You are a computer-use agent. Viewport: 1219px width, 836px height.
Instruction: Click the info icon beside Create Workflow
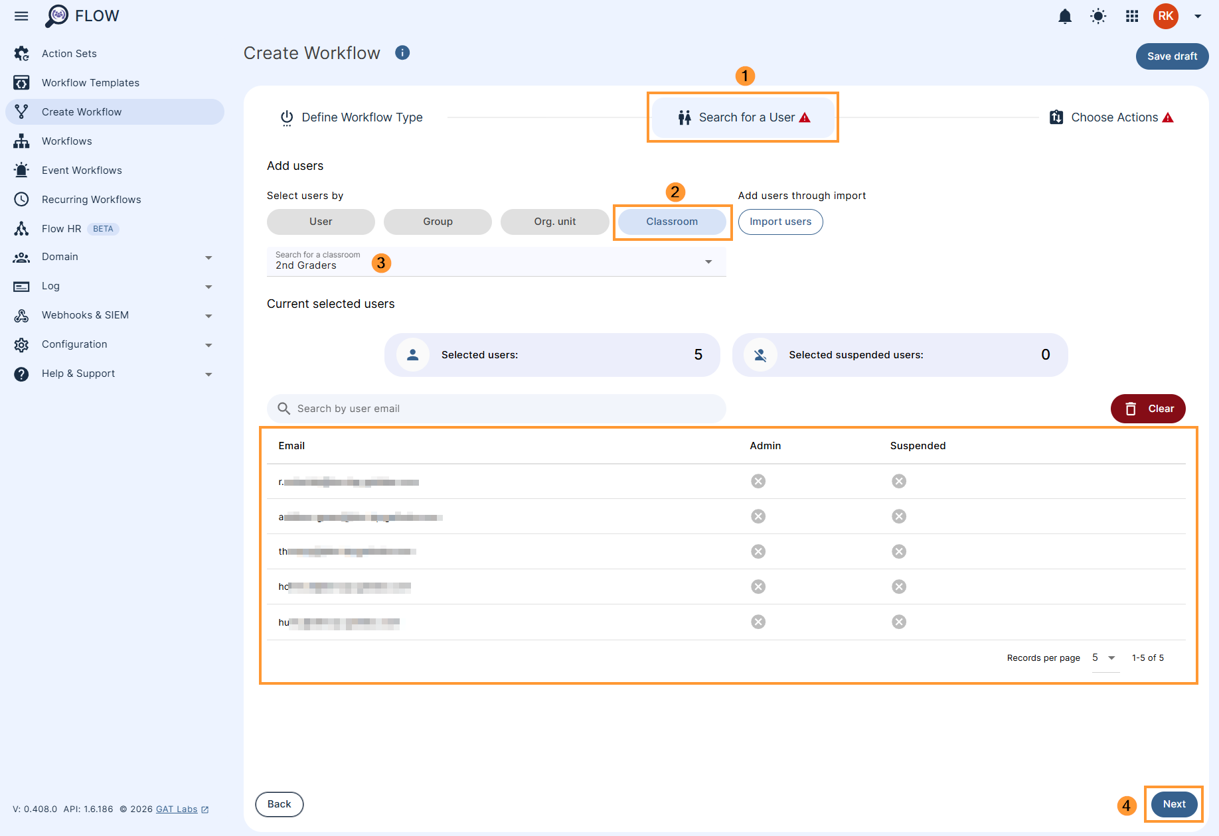pos(402,53)
